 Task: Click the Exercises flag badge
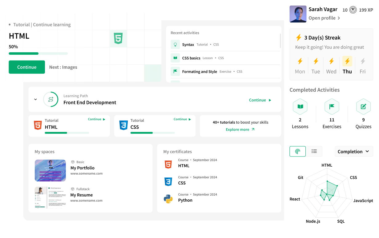(332, 106)
